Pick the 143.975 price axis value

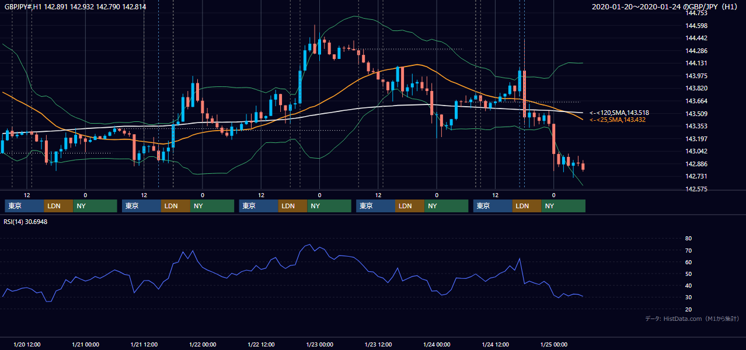[697, 76]
